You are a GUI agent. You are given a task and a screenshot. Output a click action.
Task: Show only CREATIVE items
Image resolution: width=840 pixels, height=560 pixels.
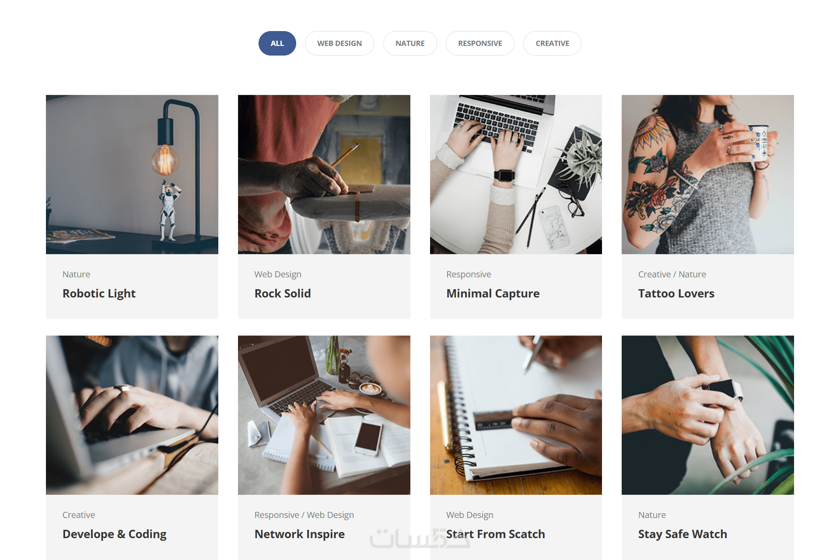[x=552, y=43]
